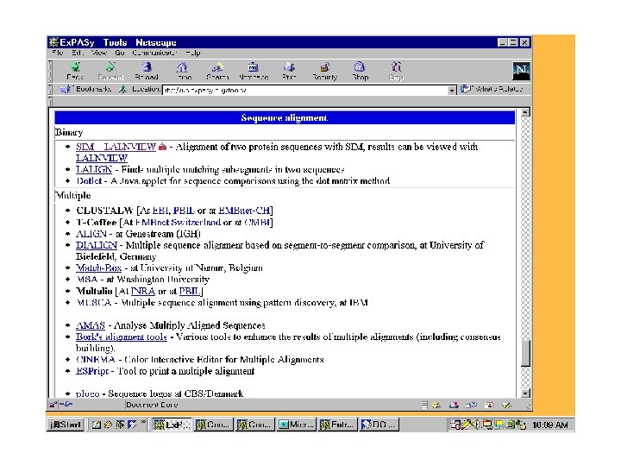The height and width of the screenshot is (466, 621).
Task: Open Multalin at INRA link
Action: tap(142, 292)
